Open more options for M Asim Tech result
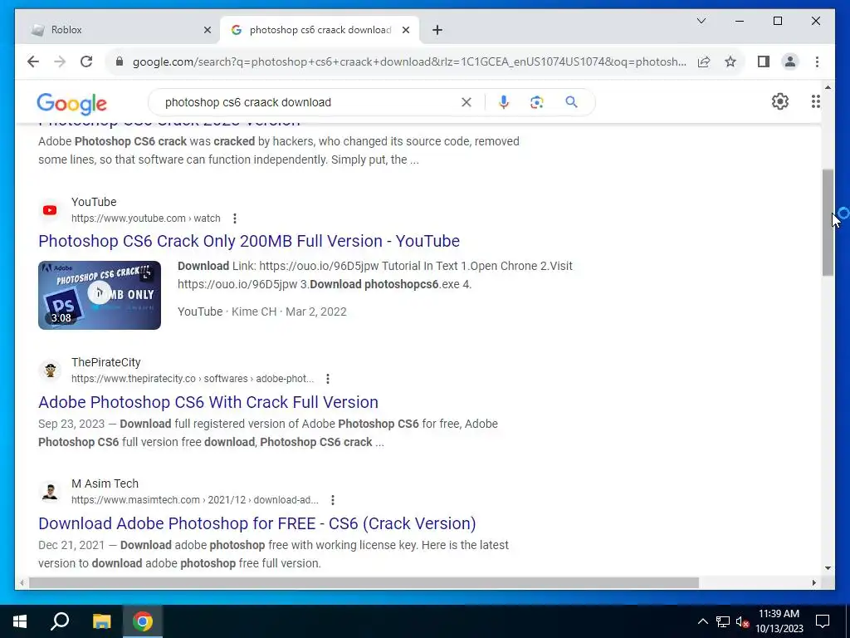The image size is (850, 638). (x=332, y=500)
